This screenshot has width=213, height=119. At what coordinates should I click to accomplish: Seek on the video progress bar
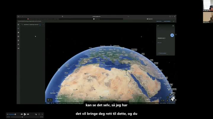click(25, 117)
